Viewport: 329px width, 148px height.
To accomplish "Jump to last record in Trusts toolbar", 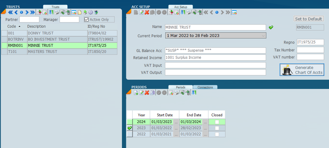I will 32,12.
